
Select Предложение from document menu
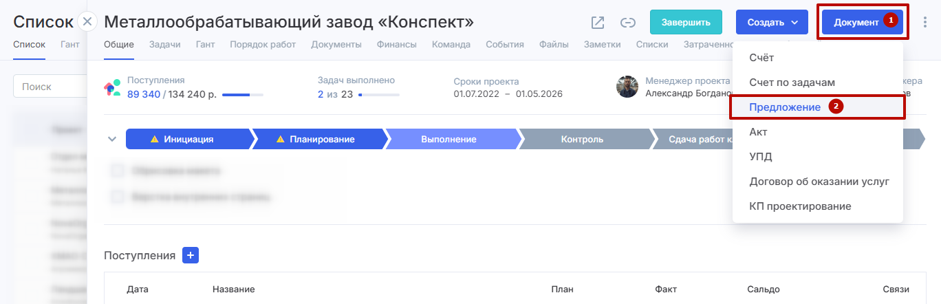(x=785, y=107)
